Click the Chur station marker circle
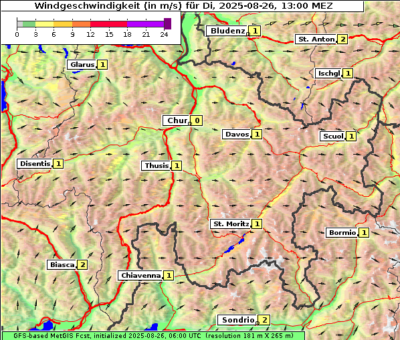This screenshot has width=400, height=340. pos(189,124)
